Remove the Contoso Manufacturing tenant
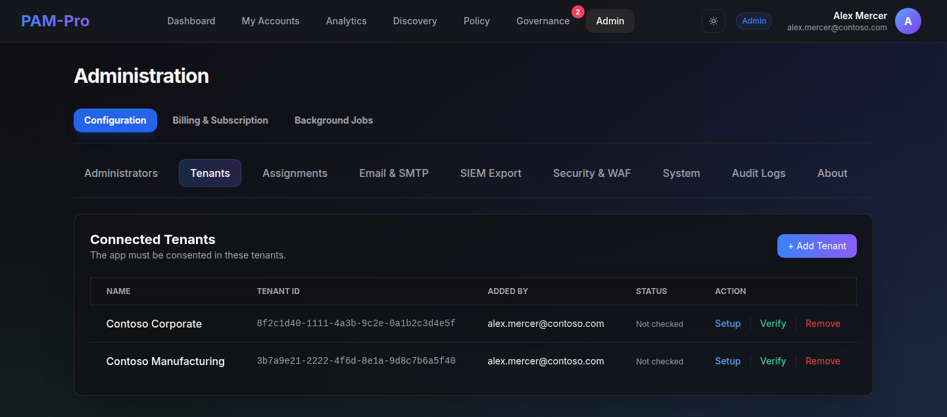The image size is (947, 417). (x=823, y=361)
